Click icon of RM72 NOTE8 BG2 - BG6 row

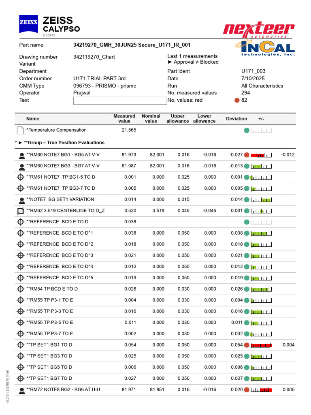click(22, 391)
